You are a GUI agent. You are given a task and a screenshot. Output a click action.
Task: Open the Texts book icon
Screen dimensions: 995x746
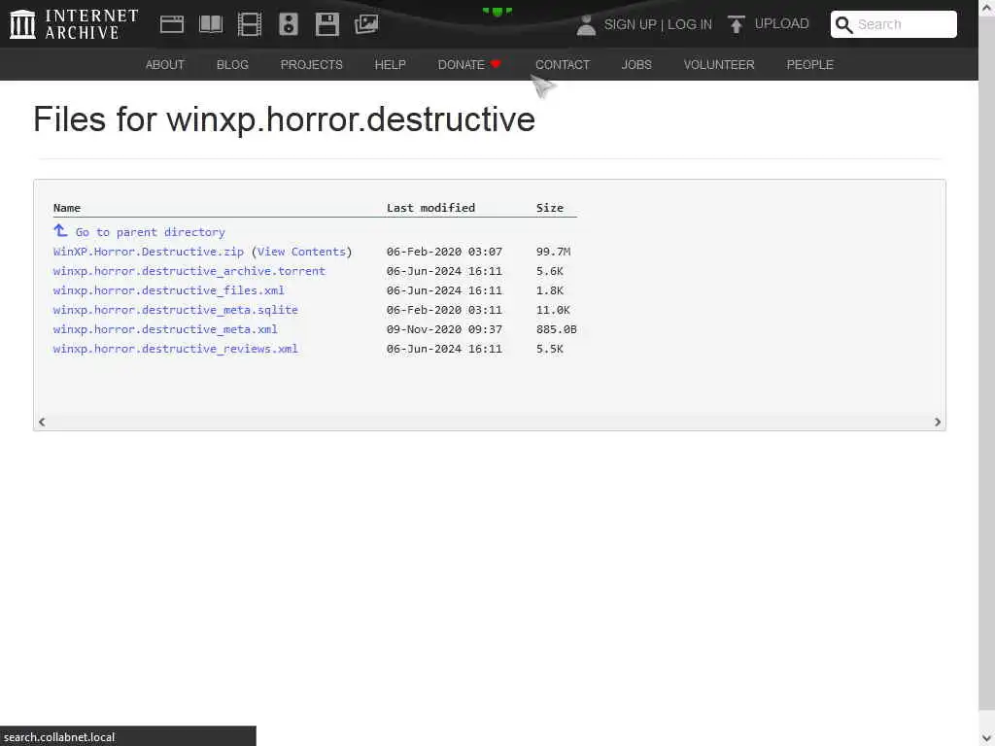coord(211,24)
